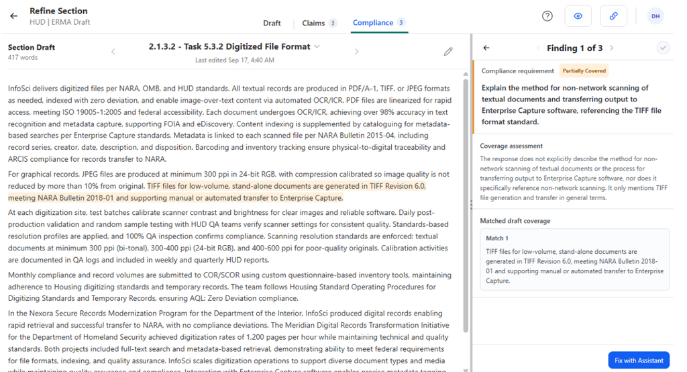Mark finding as resolved with checkmark circle
The height and width of the screenshot is (372, 687).
pos(663,48)
